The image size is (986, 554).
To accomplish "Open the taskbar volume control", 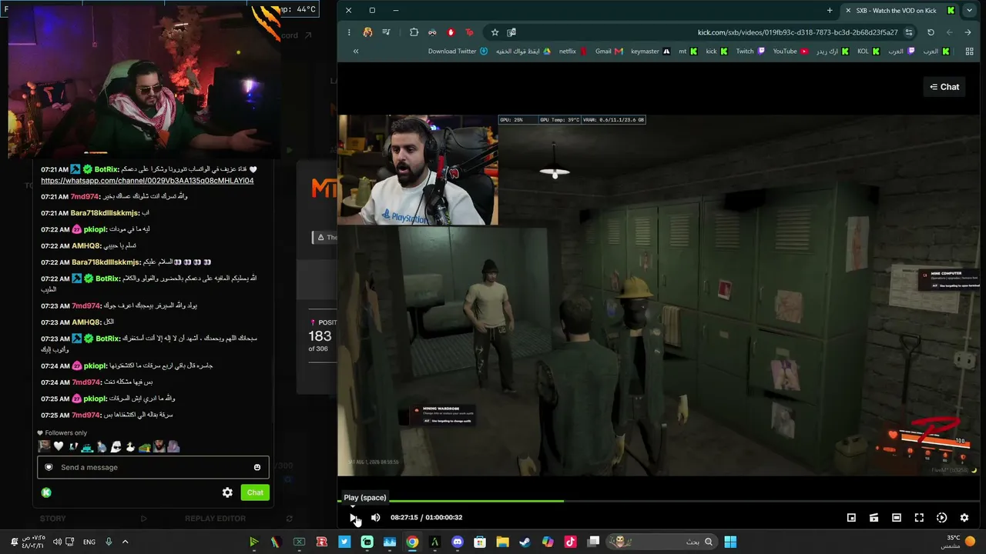I will 58,542.
